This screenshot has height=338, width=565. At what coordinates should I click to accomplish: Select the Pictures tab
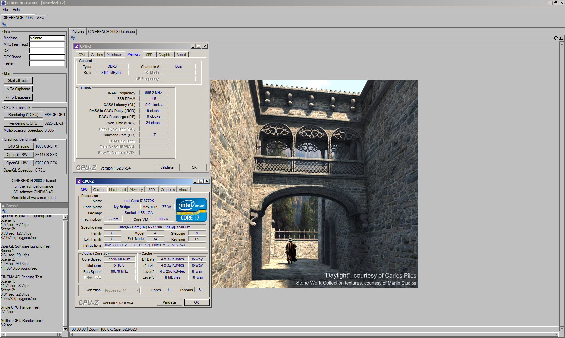tap(78, 31)
